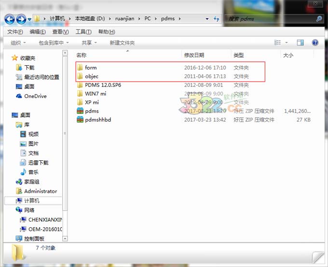Open the 共享 dropdown

pos(89,42)
